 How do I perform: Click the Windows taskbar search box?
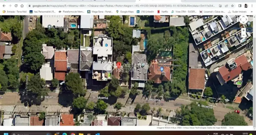click(x=32, y=134)
